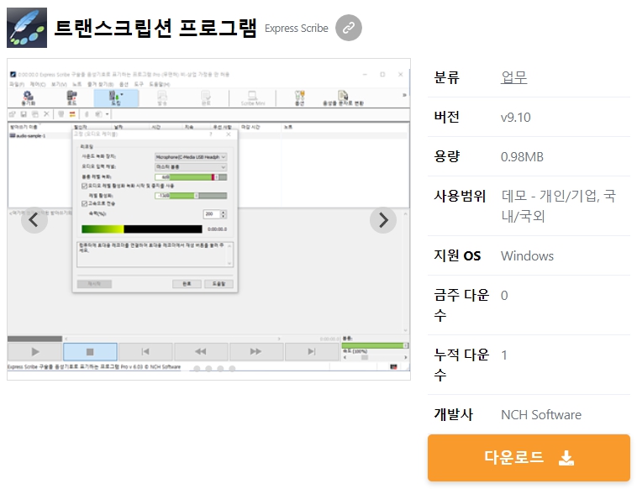Click the NCH Software developer name
The height and width of the screenshot is (489, 637).
tap(541, 415)
